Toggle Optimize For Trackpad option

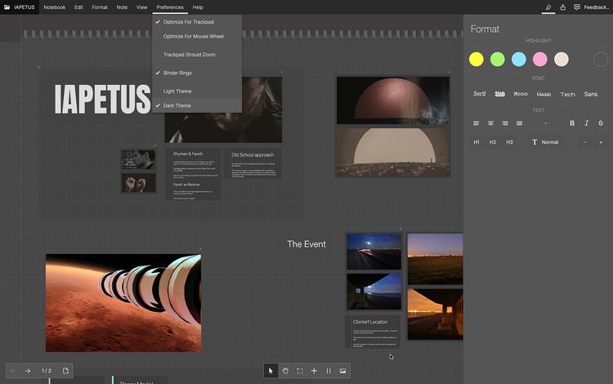(197, 22)
